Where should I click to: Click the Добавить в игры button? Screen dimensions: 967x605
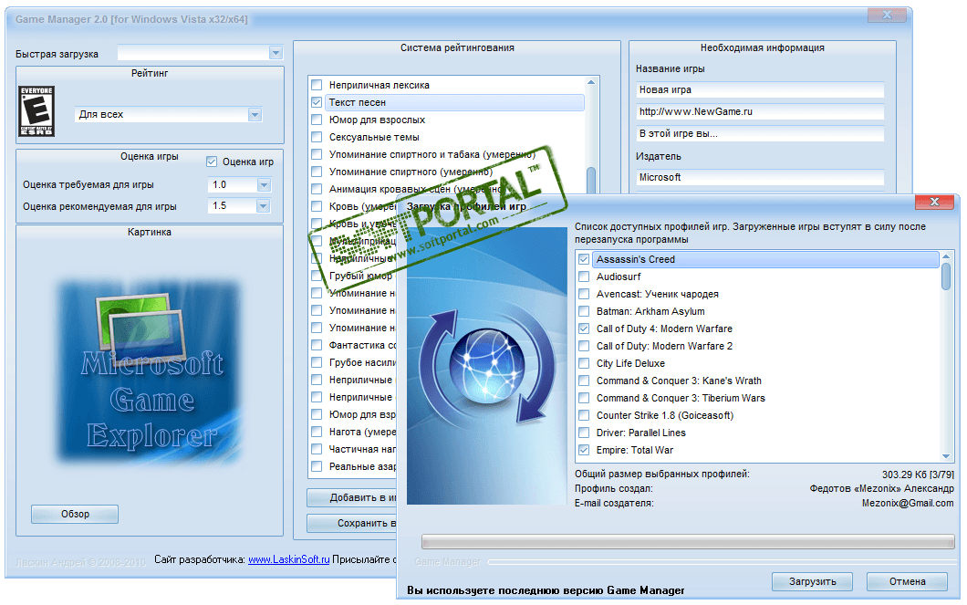pos(352,497)
